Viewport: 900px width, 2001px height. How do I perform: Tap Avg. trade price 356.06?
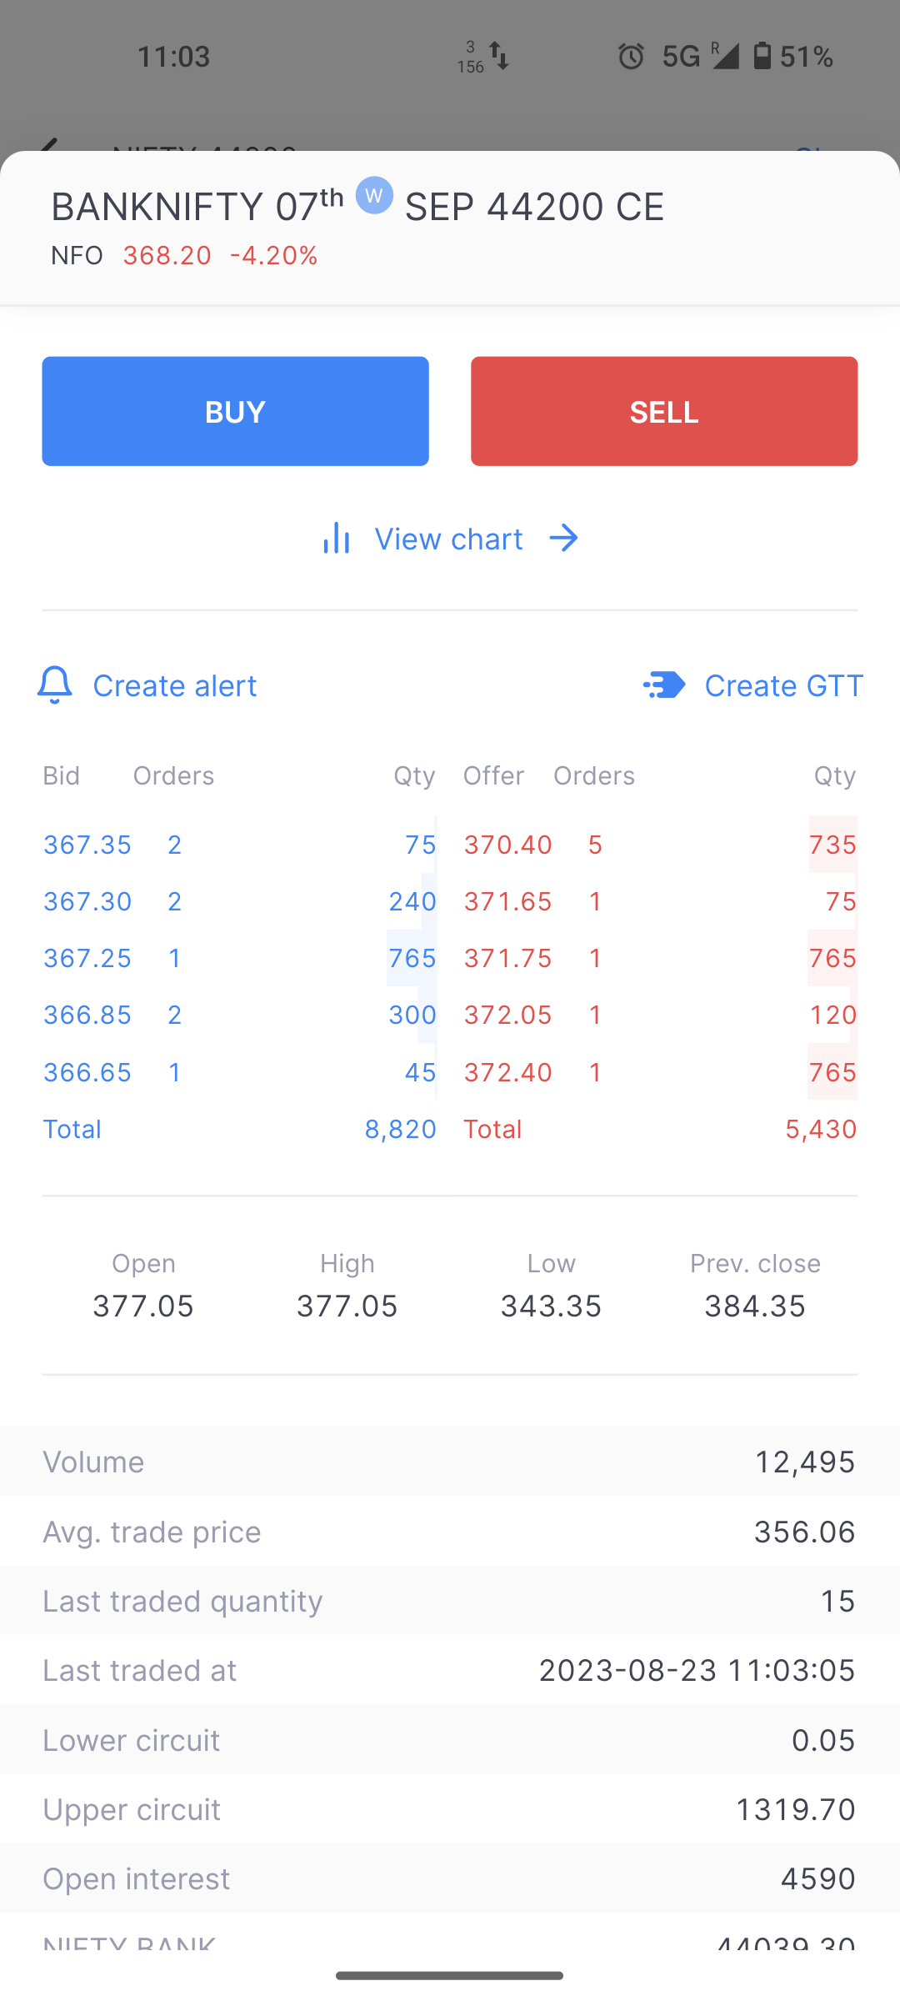(804, 1532)
